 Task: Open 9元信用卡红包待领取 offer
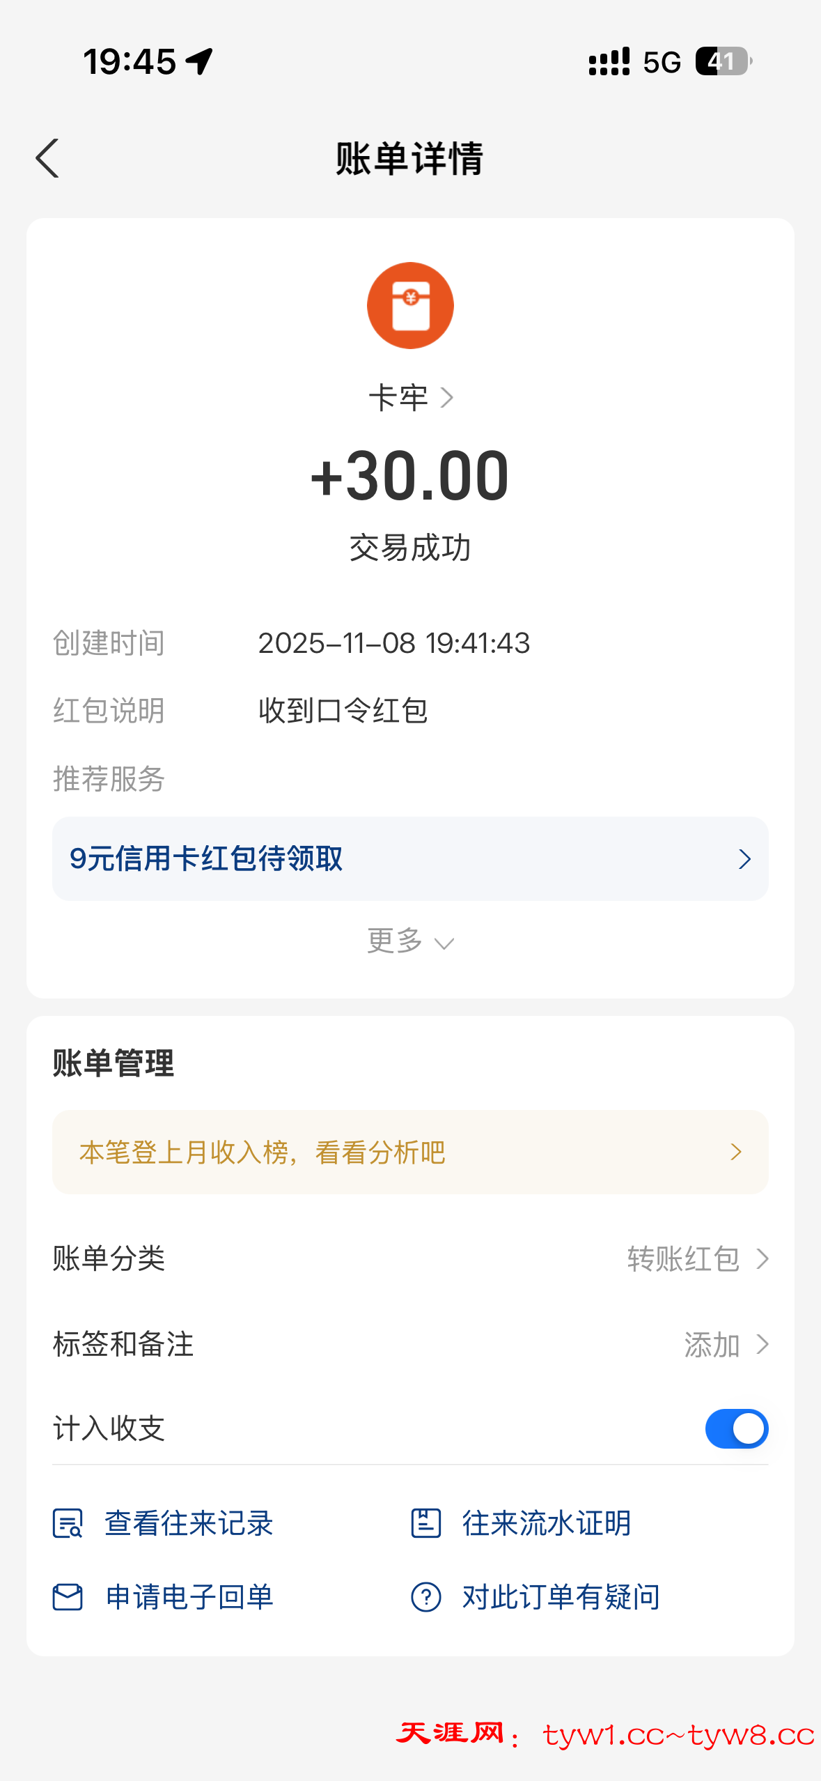click(410, 858)
